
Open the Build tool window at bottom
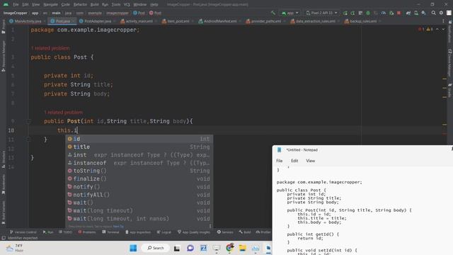point(245,232)
